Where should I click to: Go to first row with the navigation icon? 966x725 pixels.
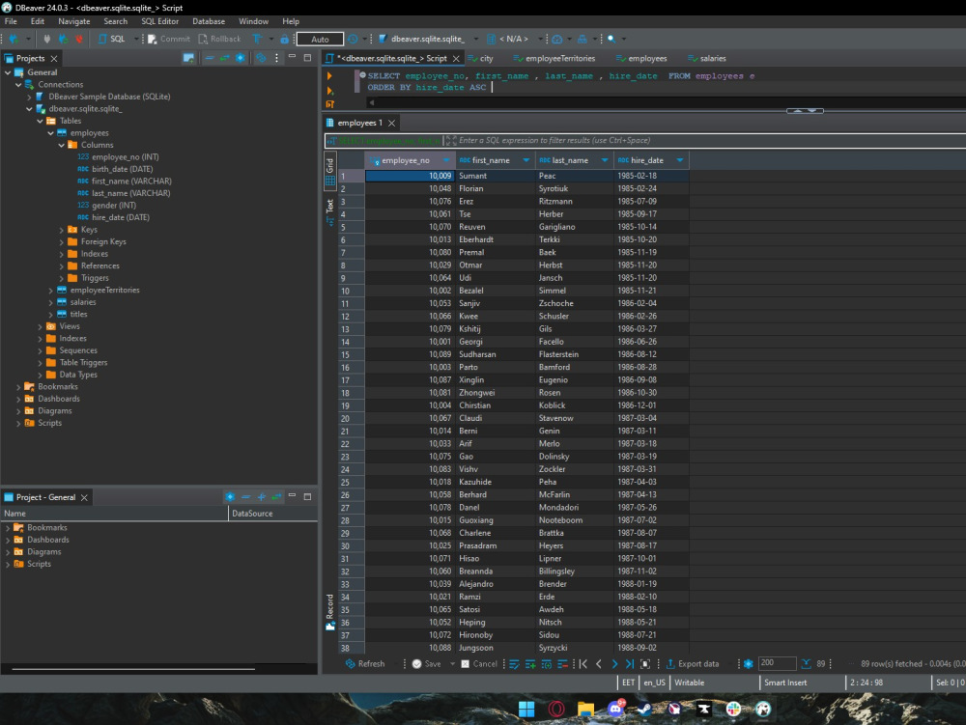click(x=583, y=663)
